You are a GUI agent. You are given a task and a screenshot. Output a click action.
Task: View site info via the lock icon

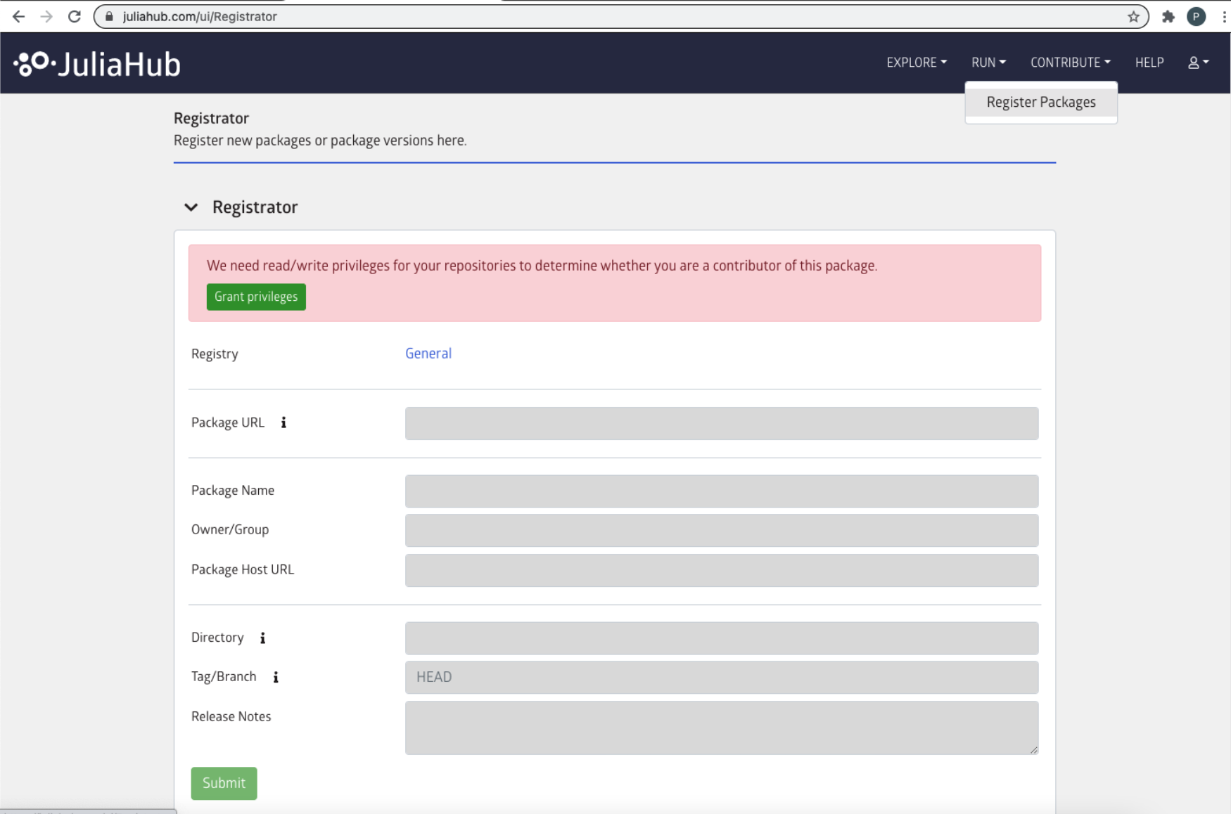pos(109,16)
